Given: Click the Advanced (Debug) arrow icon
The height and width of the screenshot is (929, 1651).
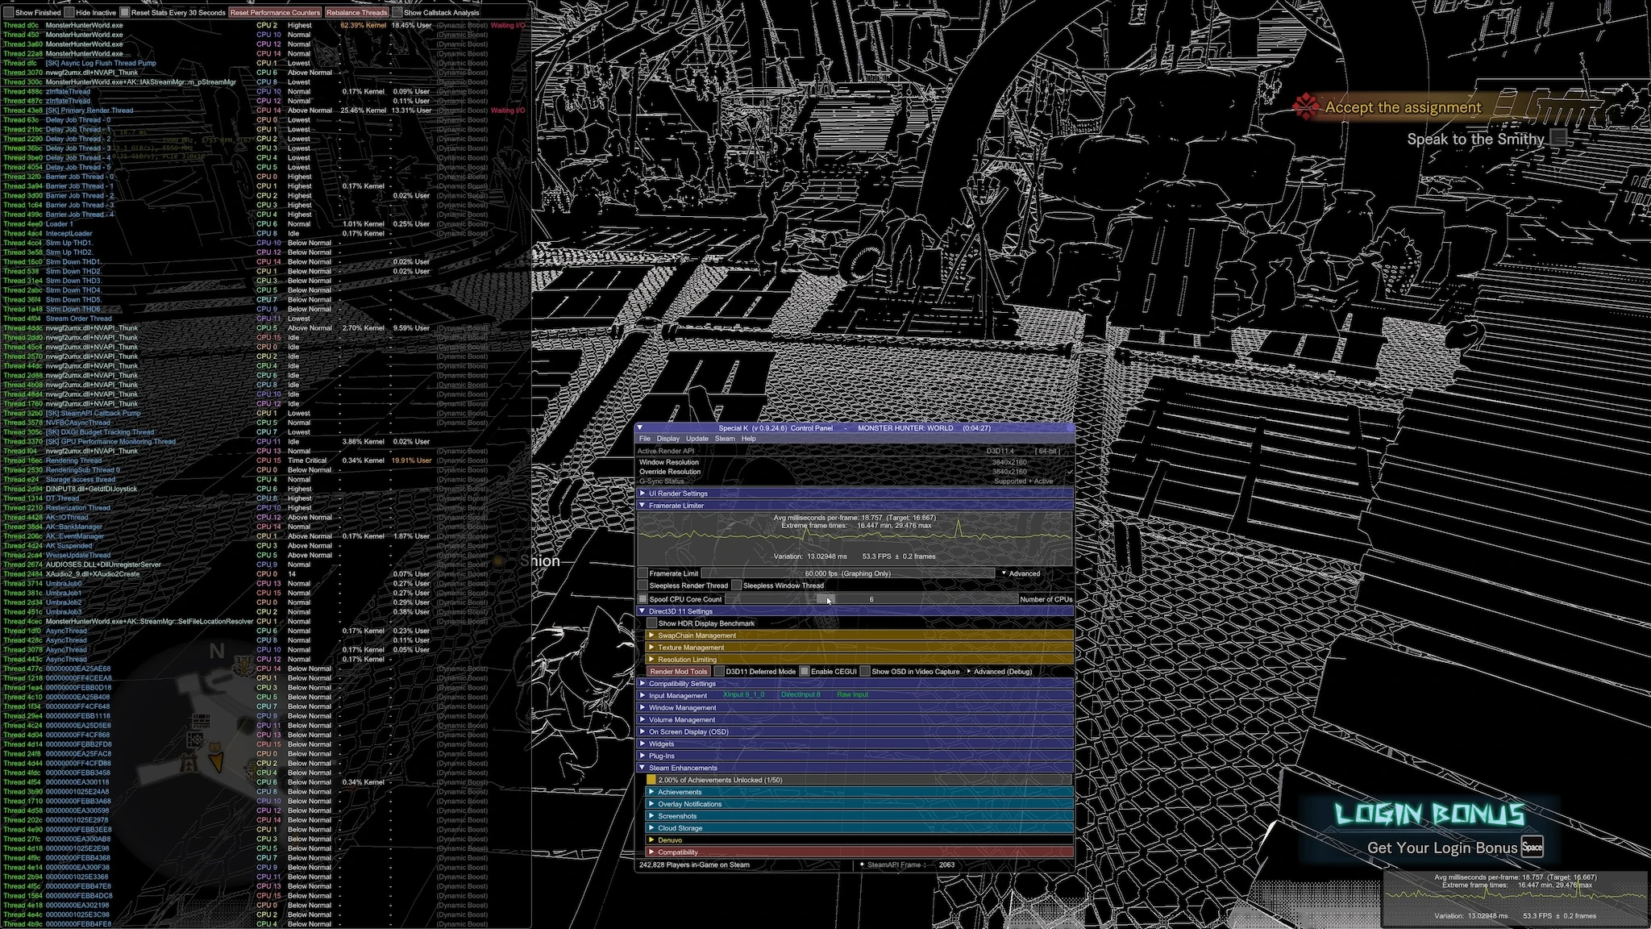Looking at the screenshot, I should tap(969, 671).
